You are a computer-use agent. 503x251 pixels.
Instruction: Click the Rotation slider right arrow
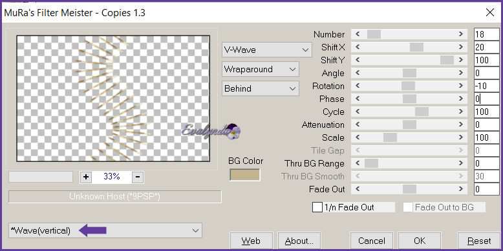tap(461, 86)
